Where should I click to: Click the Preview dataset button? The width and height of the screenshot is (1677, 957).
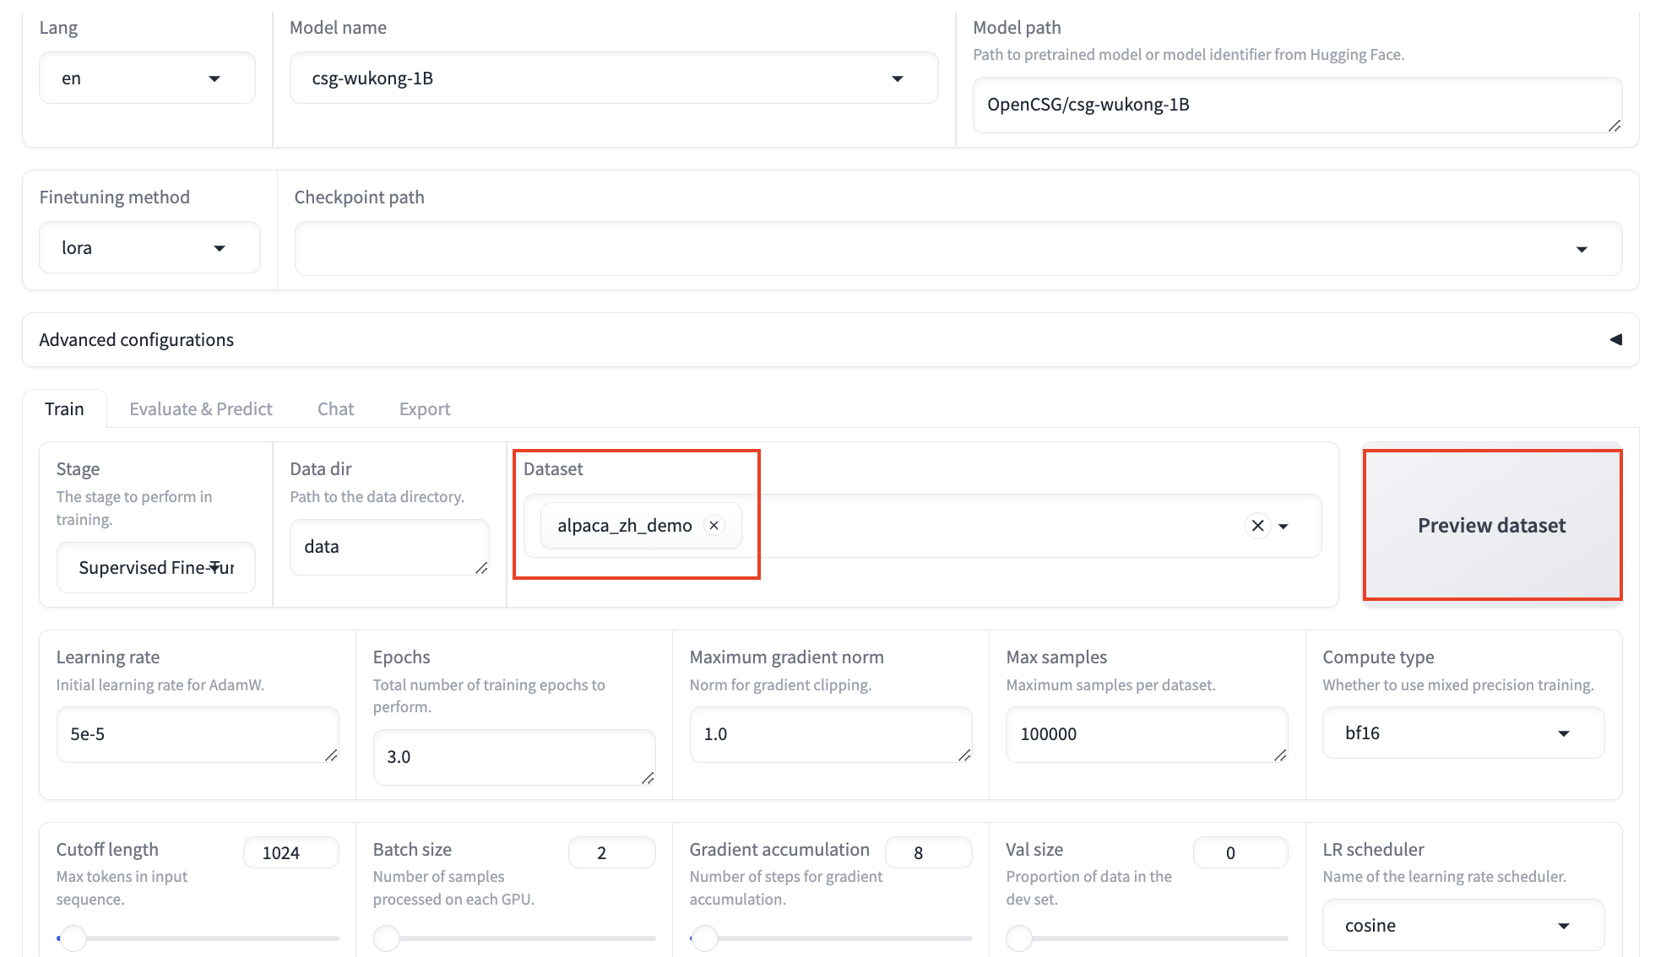pos(1491,525)
